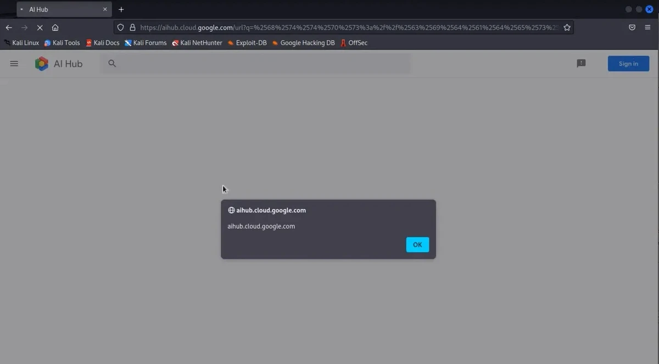The width and height of the screenshot is (659, 364).
Task: Open Kali Tools bookmark
Action: pyautogui.click(x=62, y=43)
